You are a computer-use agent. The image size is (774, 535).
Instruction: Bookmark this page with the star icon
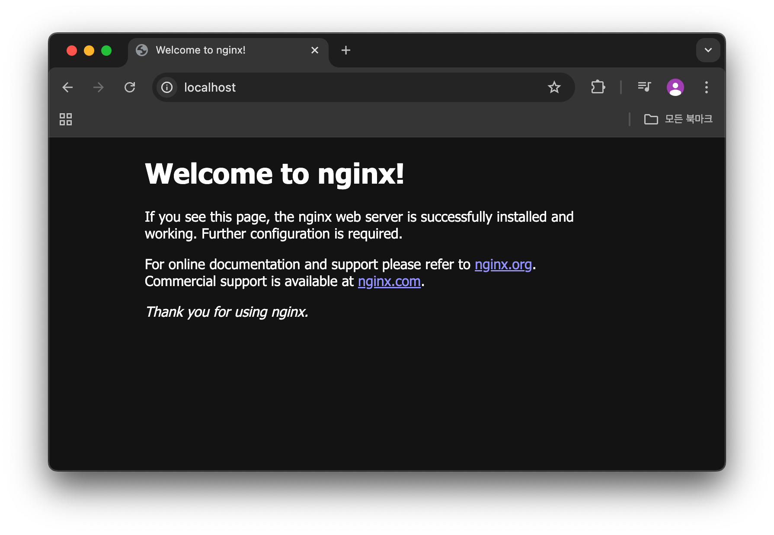pyautogui.click(x=554, y=87)
